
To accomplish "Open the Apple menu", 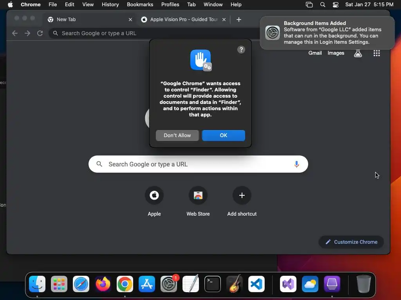I will coord(10,4).
